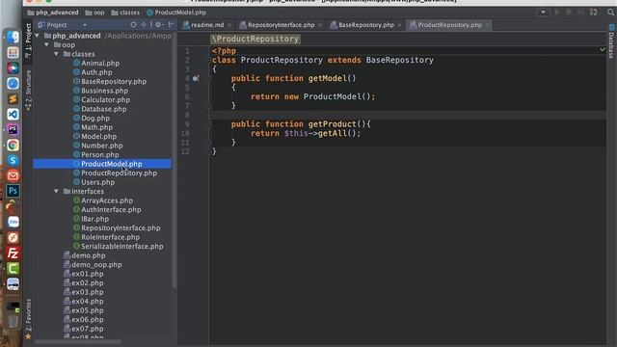Select Auth.php in the project tree
617x347 pixels.
point(96,72)
